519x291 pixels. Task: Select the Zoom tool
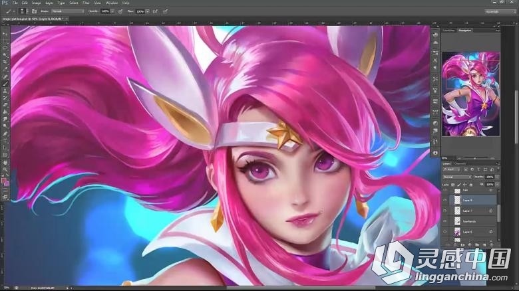coord(5,169)
